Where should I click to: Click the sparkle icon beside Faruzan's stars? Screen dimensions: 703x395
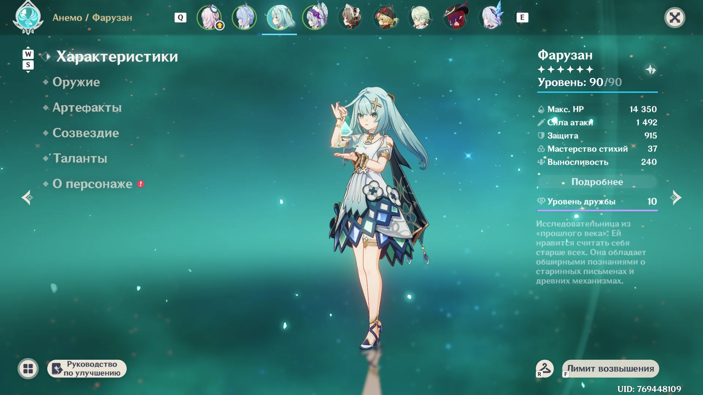pyautogui.click(x=651, y=69)
